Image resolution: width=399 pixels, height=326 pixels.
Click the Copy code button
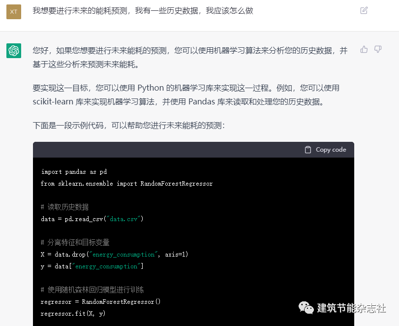(x=326, y=150)
